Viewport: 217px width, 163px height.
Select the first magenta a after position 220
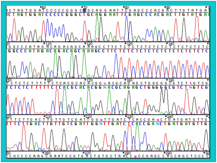click(x=101, y=119)
